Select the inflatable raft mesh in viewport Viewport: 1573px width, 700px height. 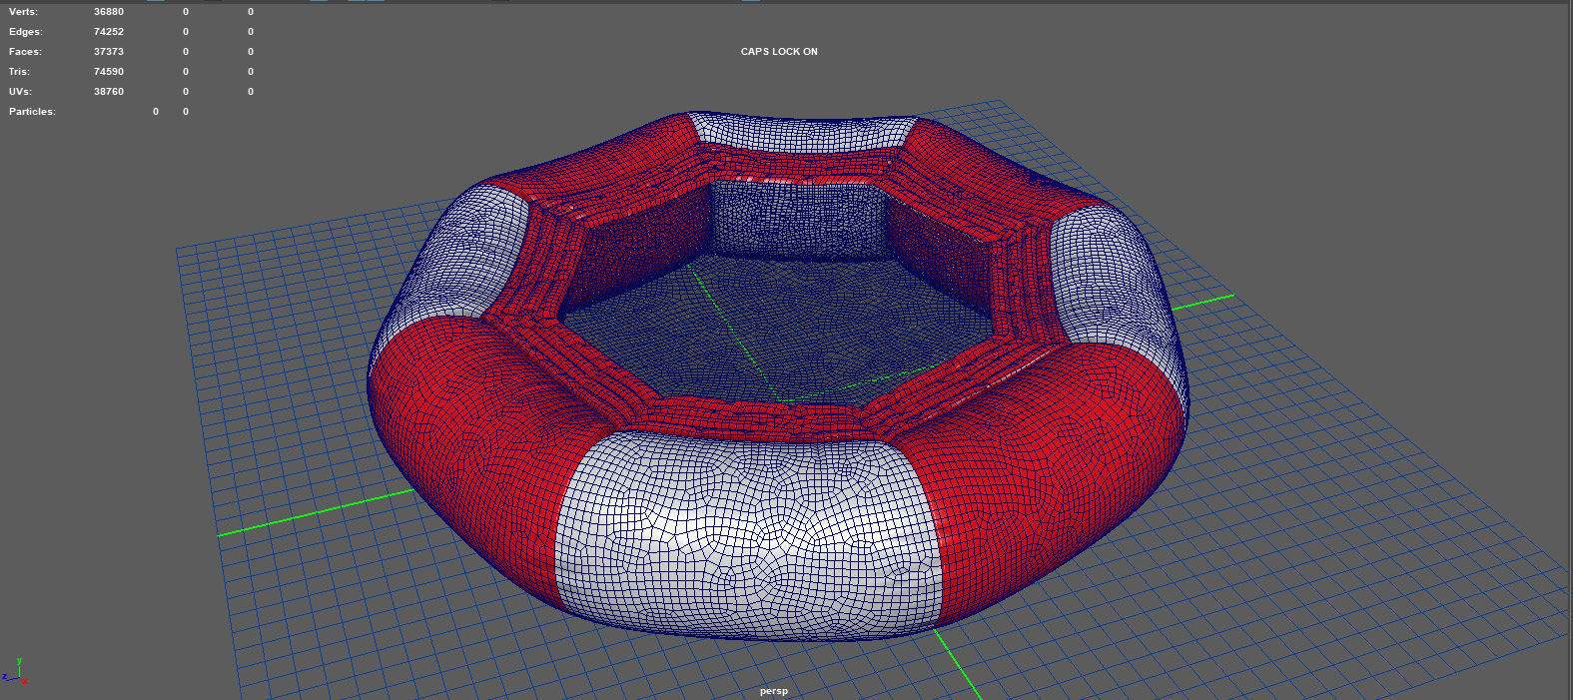tap(779, 374)
